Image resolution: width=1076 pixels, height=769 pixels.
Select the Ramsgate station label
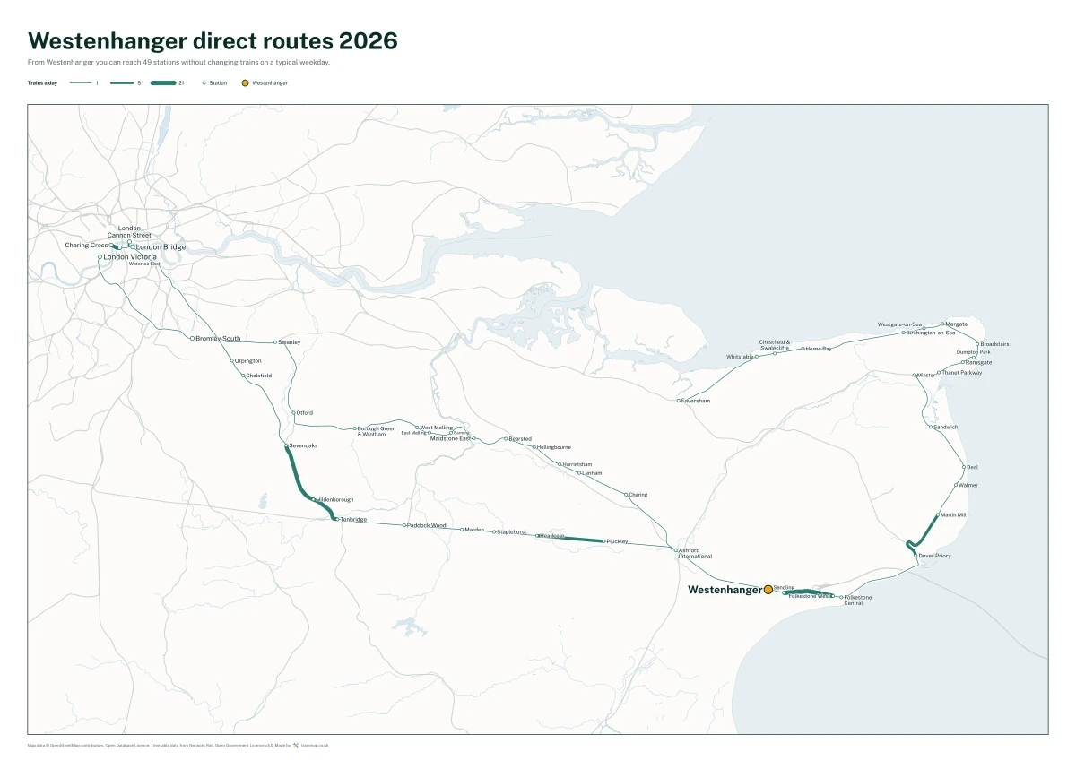pos(979,362)
